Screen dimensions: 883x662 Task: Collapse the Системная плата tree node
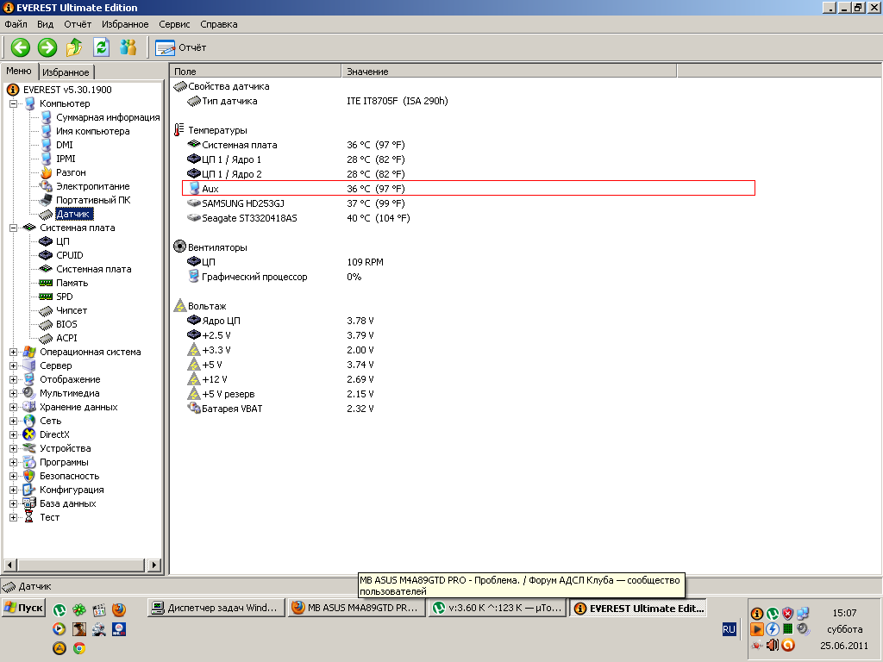pos(14,228)
